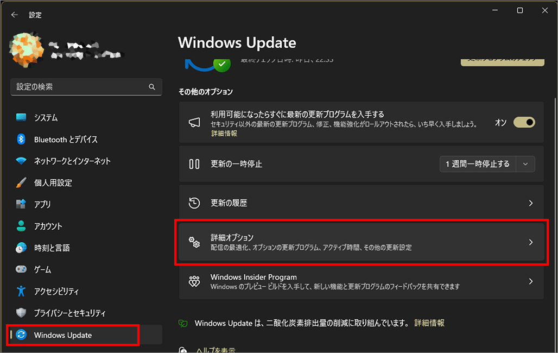
Task: Click the 詳細オプション title text
Action: [232, 237]
